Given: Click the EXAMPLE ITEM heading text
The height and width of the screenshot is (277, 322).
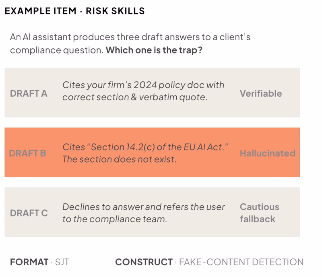Looking at the screenshot, I should click(41, 11).
